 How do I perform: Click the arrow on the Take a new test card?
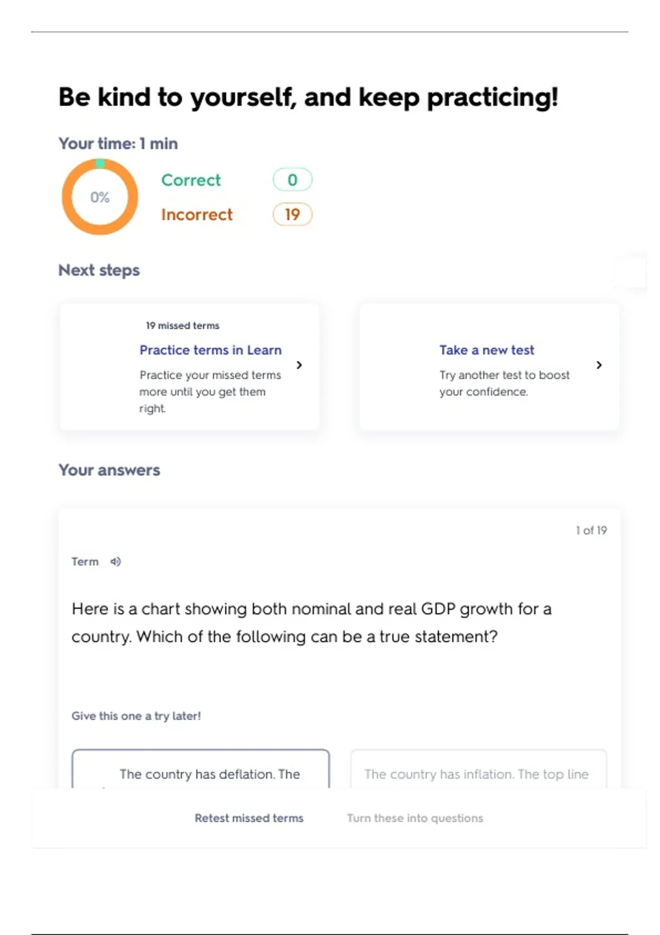[599, 365]
